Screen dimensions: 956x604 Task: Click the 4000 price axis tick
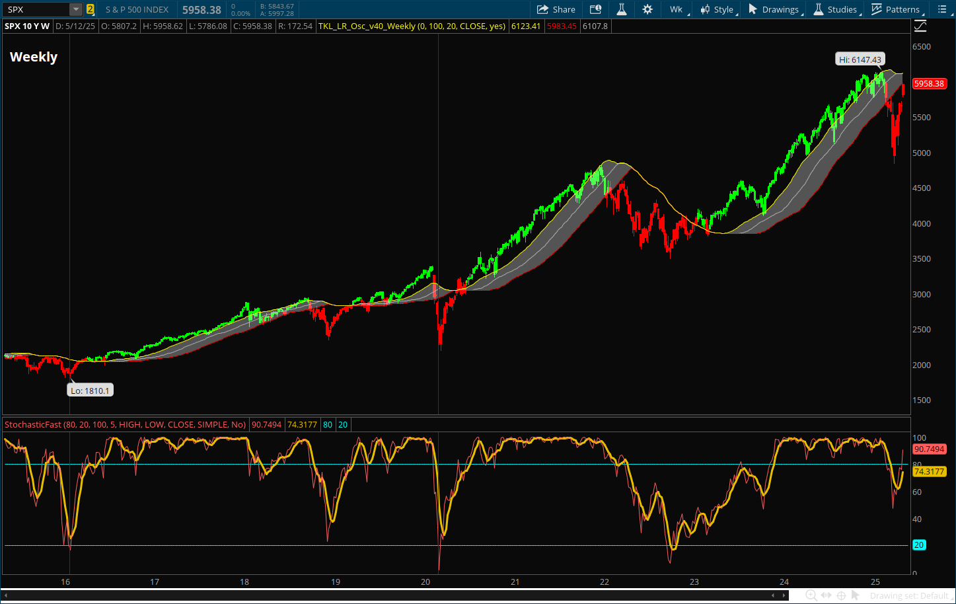click(x=922, y=223)
